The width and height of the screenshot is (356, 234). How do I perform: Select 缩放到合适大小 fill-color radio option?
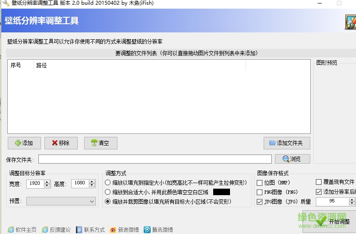[x=107, y=192]
